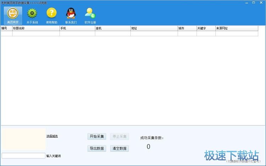Open the 使用帮助 question mark icon

pyautogui.click(x=51, y=16)
